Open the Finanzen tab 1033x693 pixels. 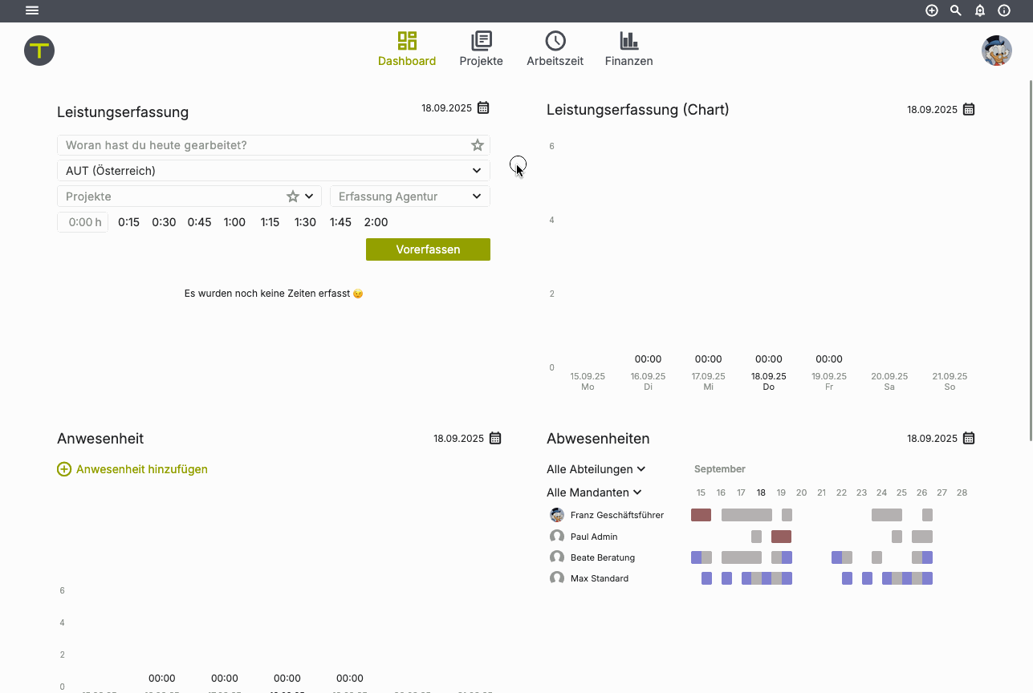(628, 49)
